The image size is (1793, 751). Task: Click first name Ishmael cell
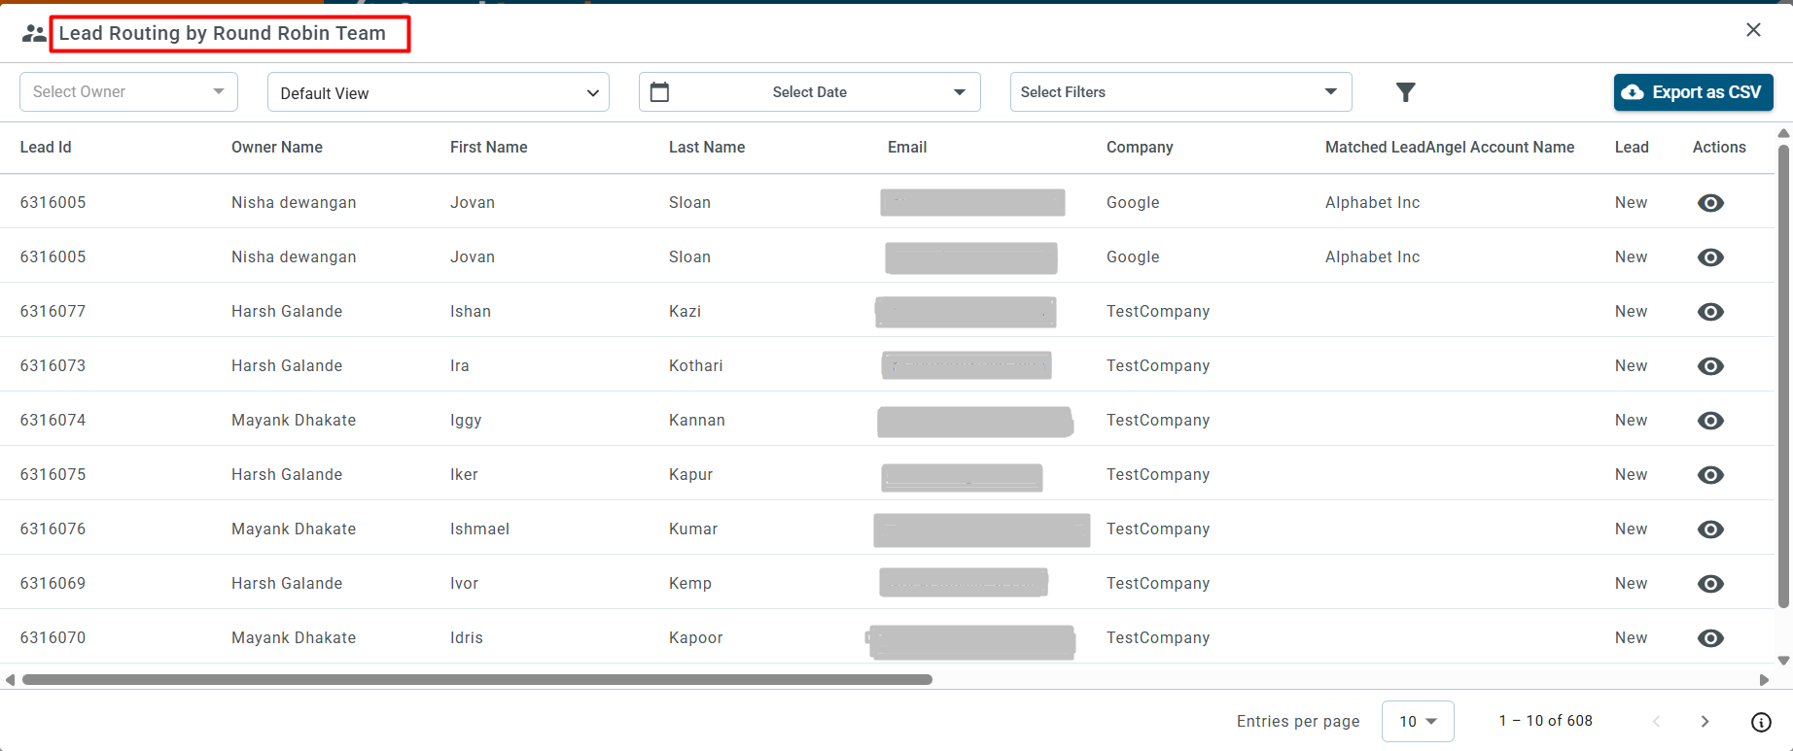[x=479, y=529]
